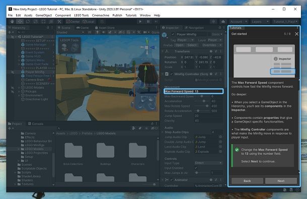Viewport: 307px width, 199px height.
Task: Open the Hierarchy create plus menu
Action: coord(11,32)
